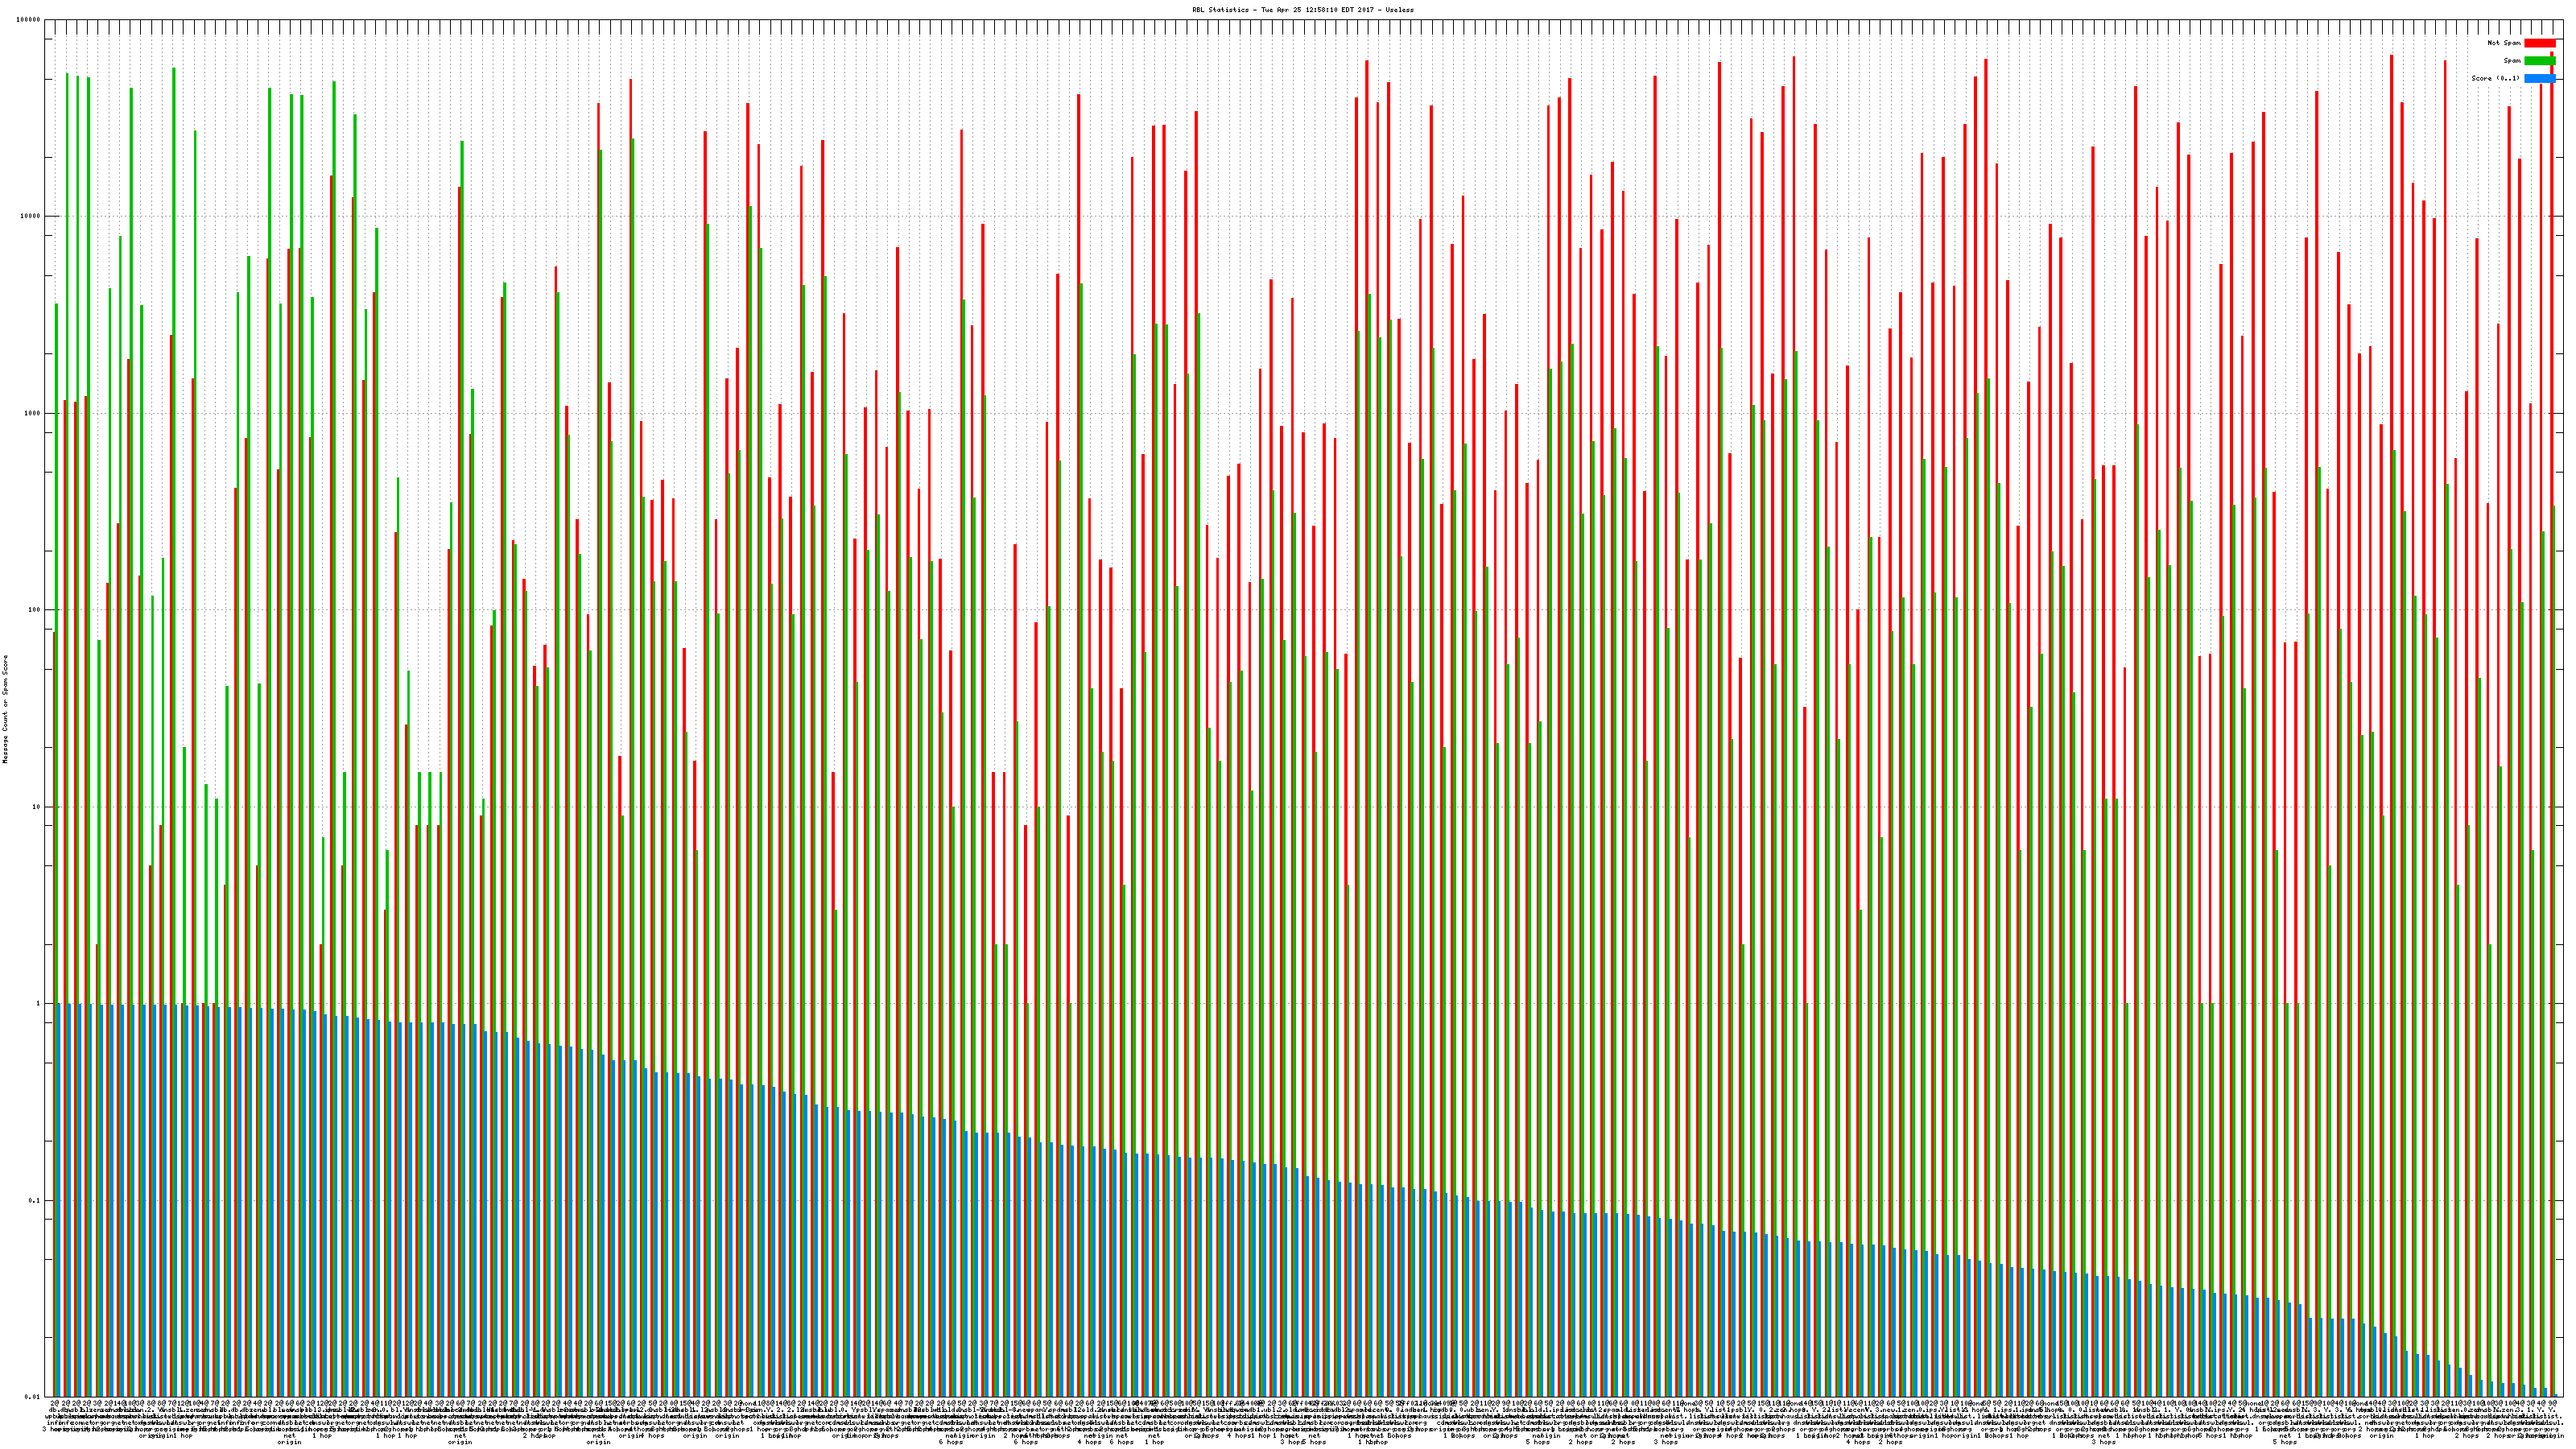
Task: Click the '3 hop' x-axis label at far left
Action: (x=51, y=1429)
